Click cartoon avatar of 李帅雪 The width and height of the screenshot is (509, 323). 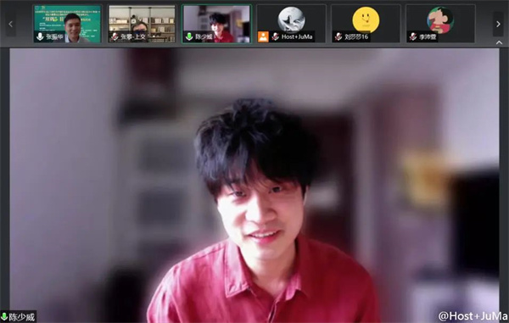pos(440,20)
